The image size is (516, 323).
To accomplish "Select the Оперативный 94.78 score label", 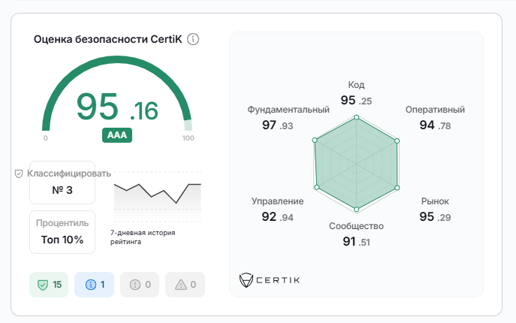I will pos(435,118).
